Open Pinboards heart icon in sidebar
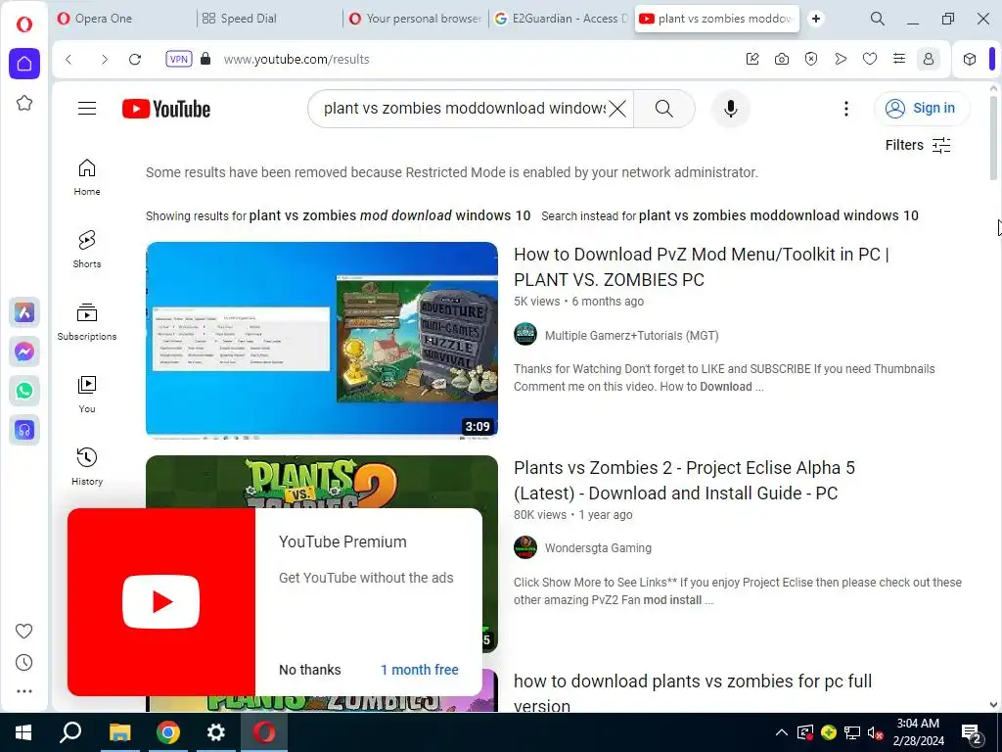 tap(23, 632)
